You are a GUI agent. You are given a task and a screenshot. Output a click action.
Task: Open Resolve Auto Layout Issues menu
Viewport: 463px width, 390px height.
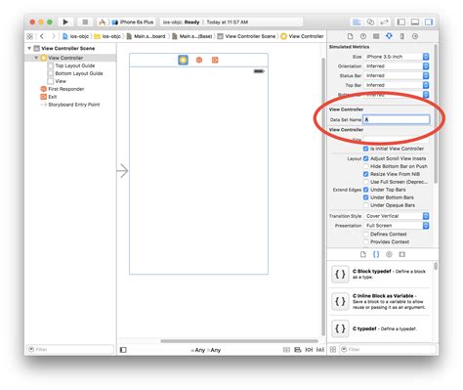(x=320, y=350)
